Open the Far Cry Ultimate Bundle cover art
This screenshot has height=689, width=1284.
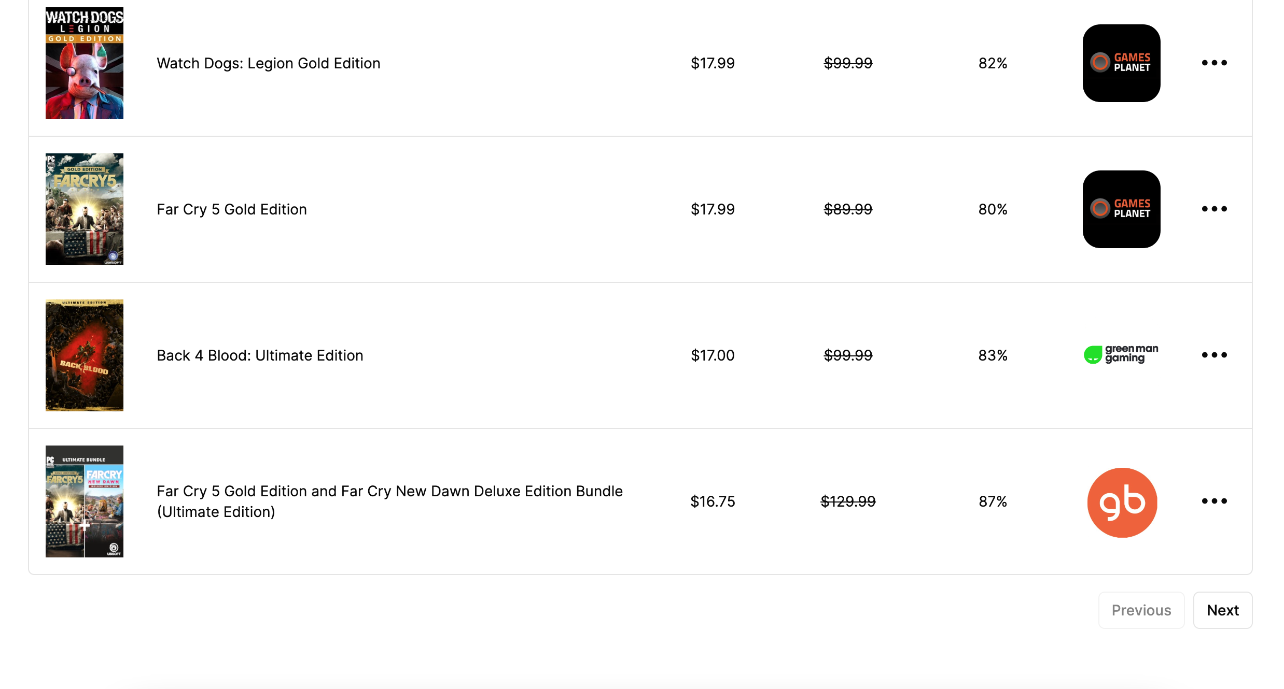[x=84, y=501]
